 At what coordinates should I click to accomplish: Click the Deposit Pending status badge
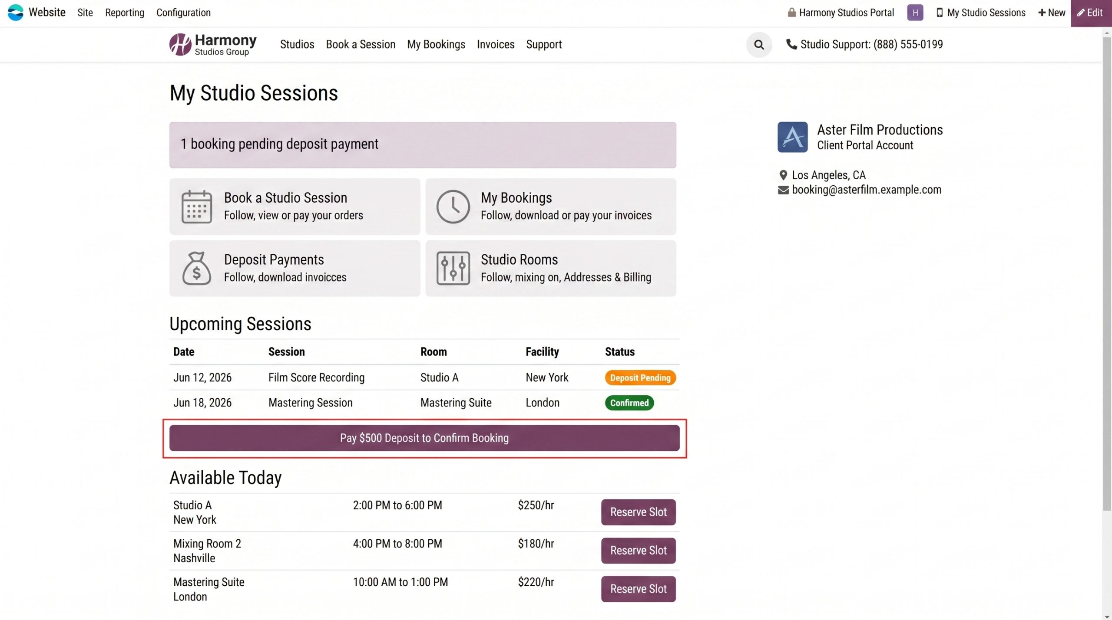click(640, 377)
